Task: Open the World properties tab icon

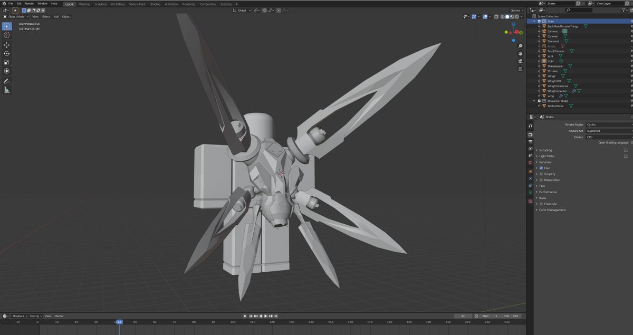Action: (x=530, y=162)
